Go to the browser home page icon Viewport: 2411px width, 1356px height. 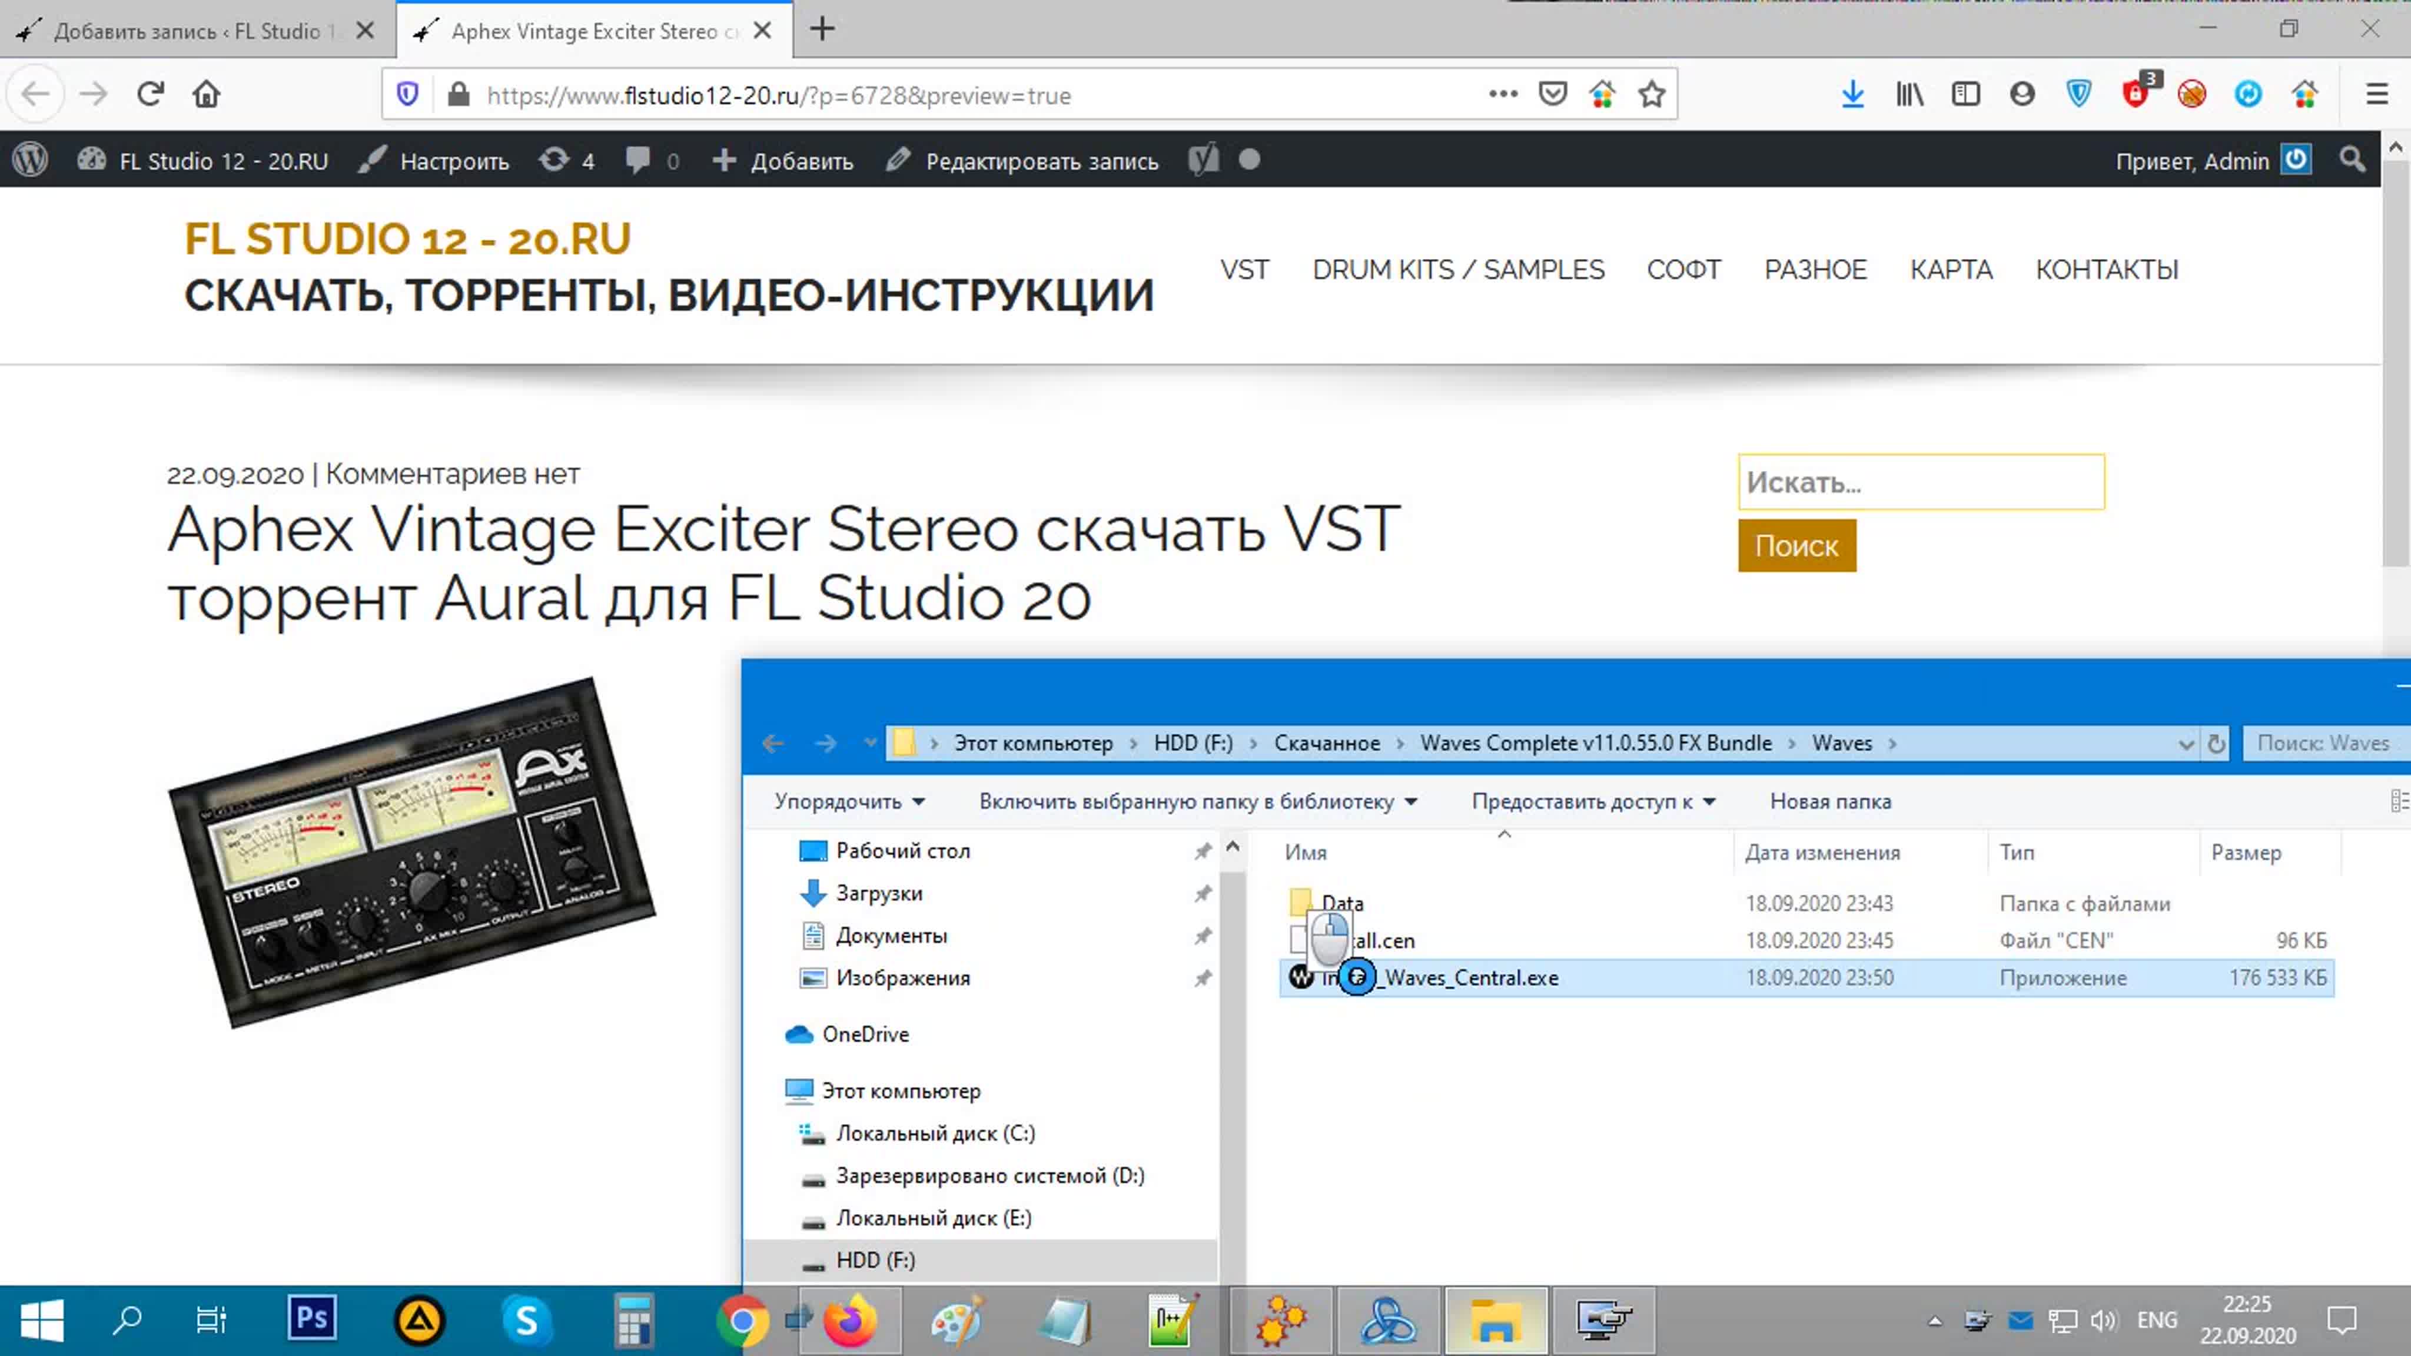(x=206, y=94)
